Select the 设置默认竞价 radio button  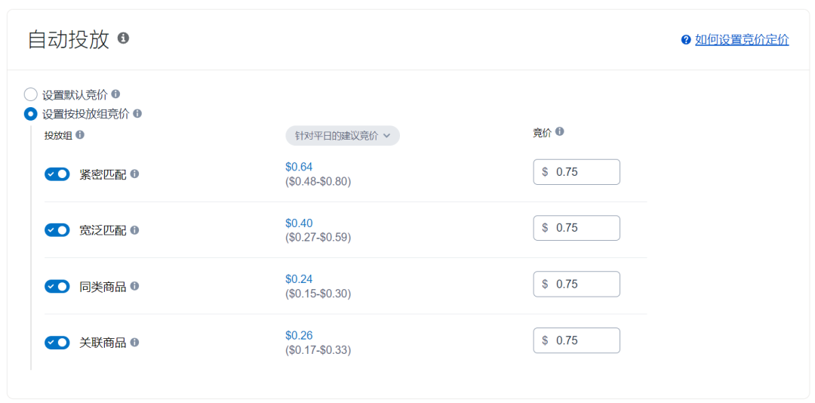pos(31,94)
